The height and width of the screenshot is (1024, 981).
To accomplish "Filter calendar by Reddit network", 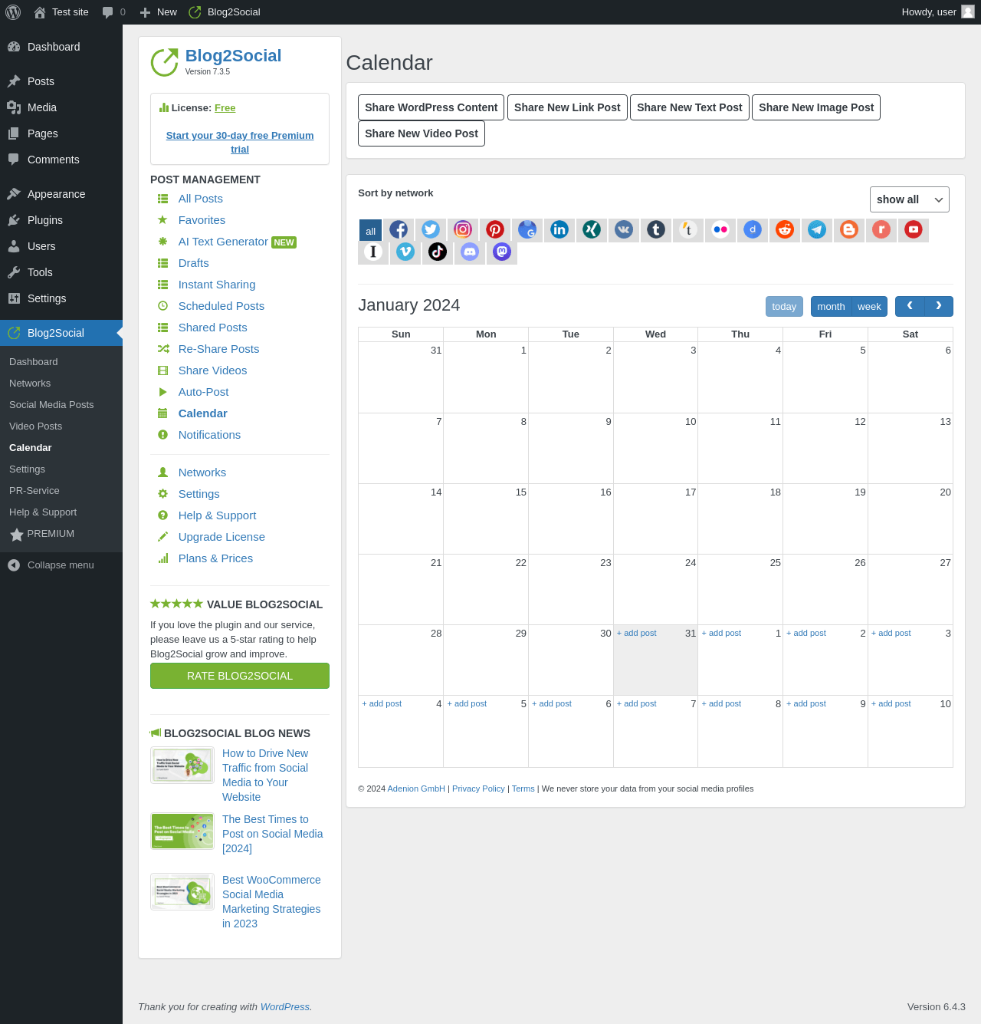I will coord(785,229).
